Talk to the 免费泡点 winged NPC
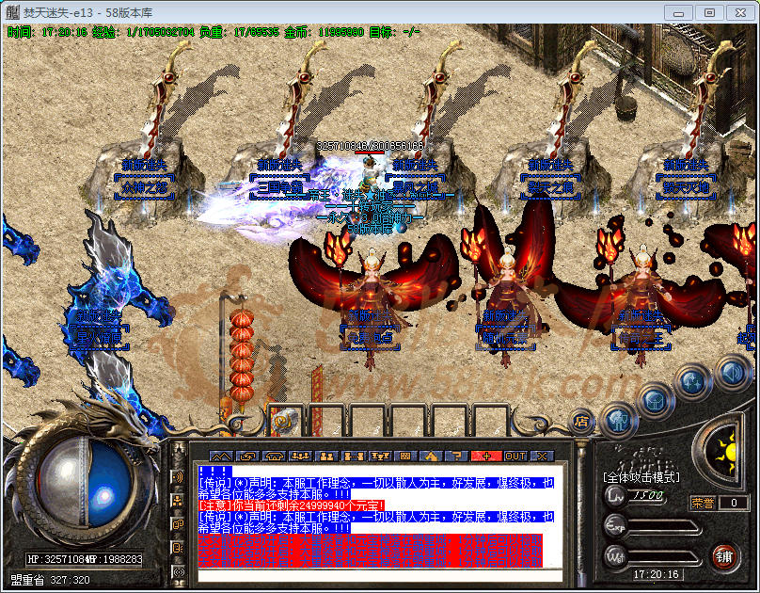The height and width of the screenshot is (593, 760). 371,296
